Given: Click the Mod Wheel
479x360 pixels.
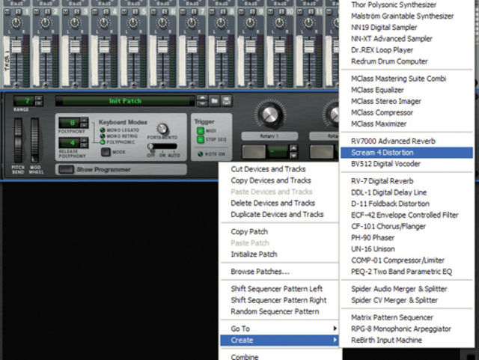Looking at the screenshot, I should (34, 141).
